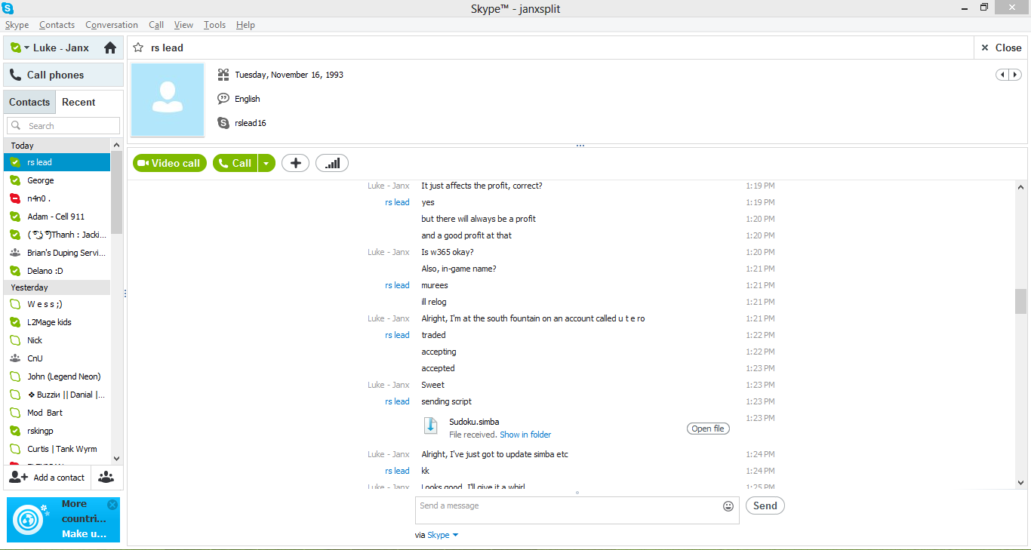Click the Send a message input box

click(x=577, y=510)
